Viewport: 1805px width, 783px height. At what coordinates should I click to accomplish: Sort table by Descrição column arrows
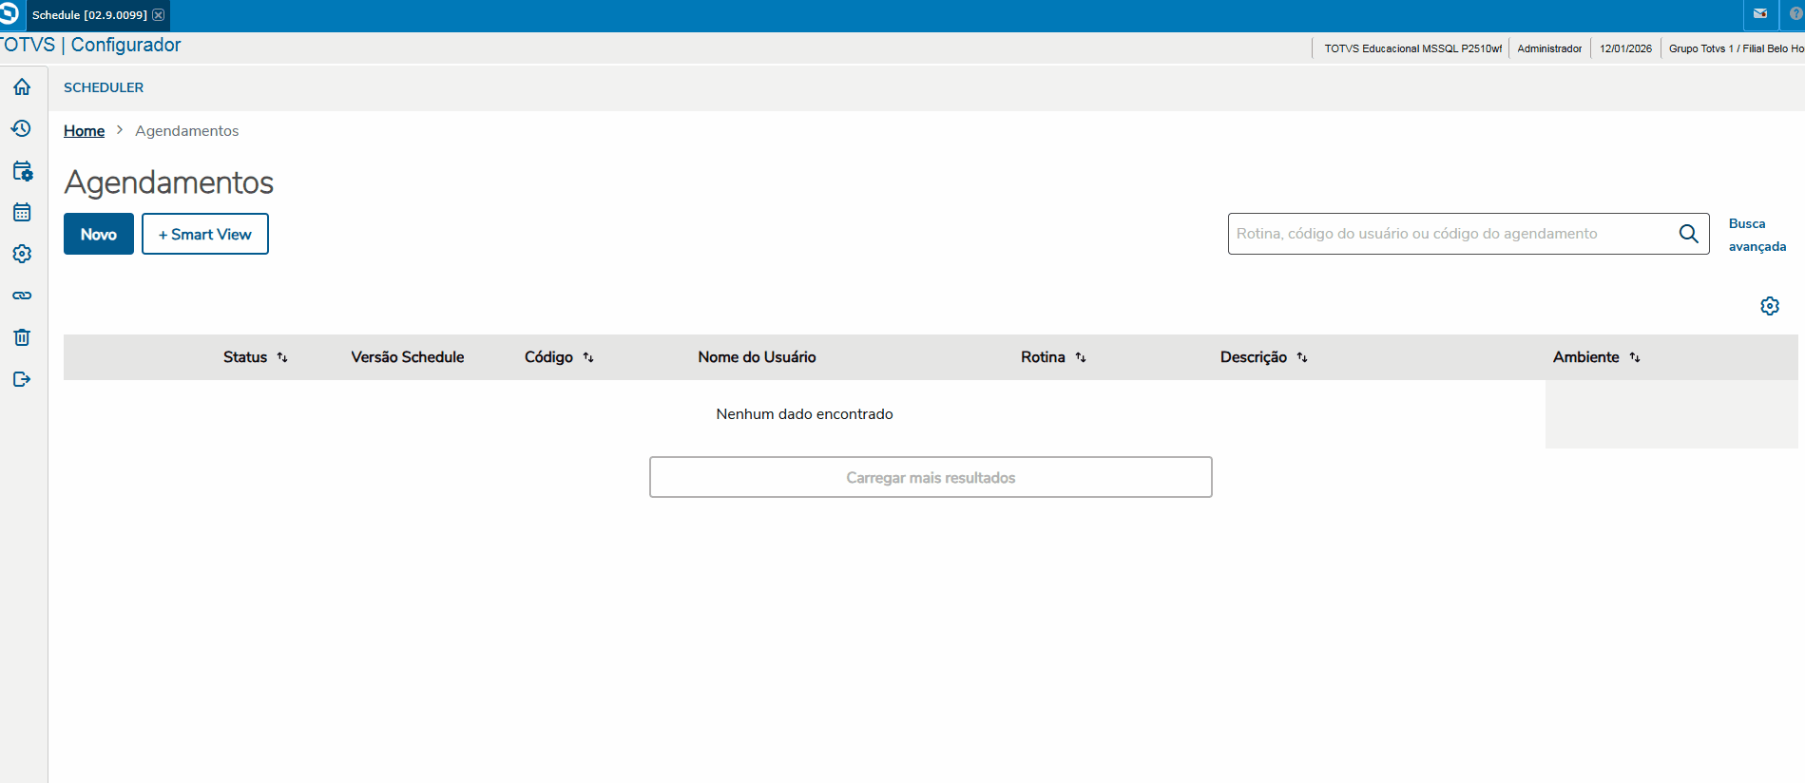[x=1302, y=357]
